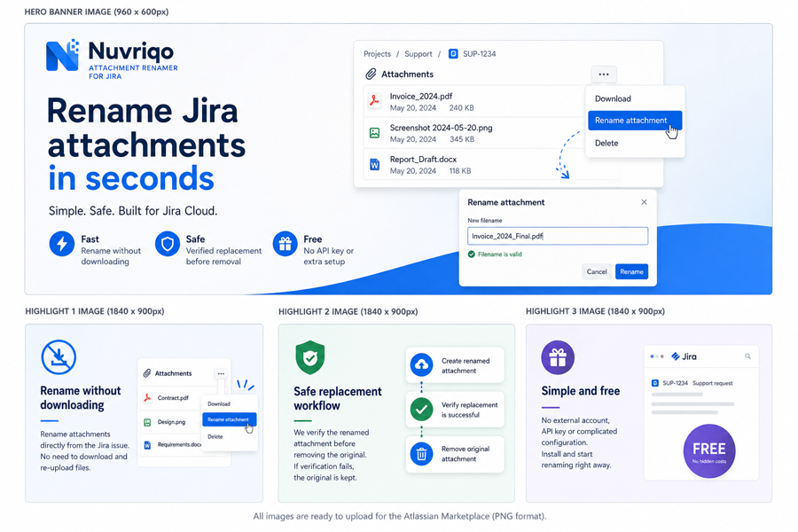Click the green checkmark icon for Verify replacement

click(x=421, y=410)
